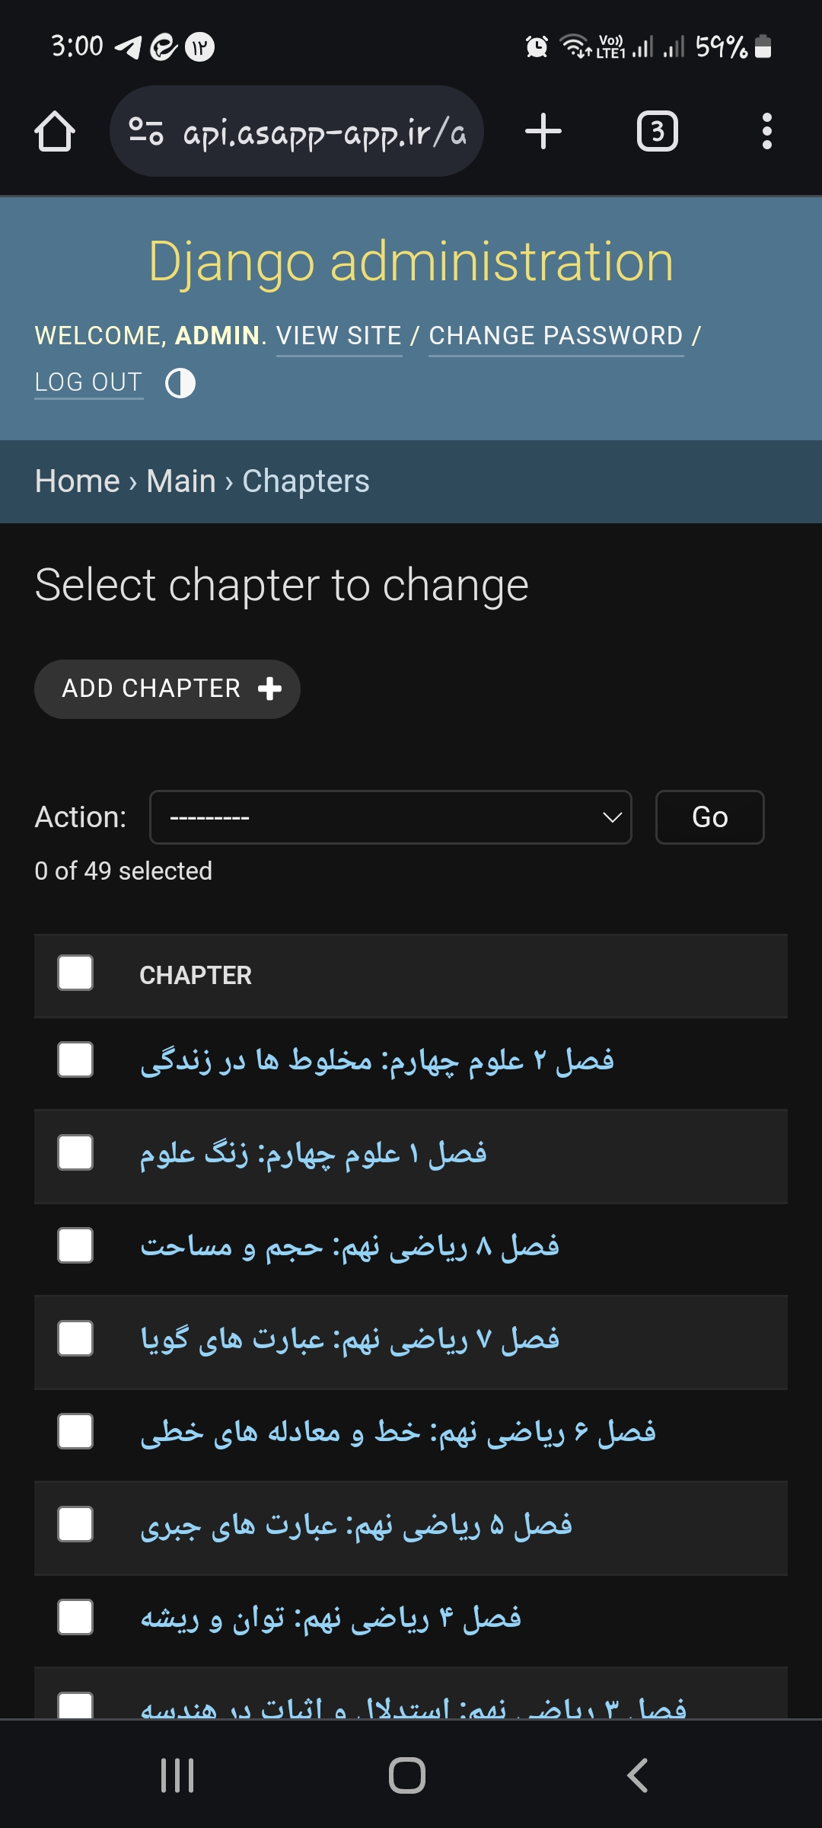
Task: Open the tab switcher showing 3 tabs
Action: click(x=657, y=132)
